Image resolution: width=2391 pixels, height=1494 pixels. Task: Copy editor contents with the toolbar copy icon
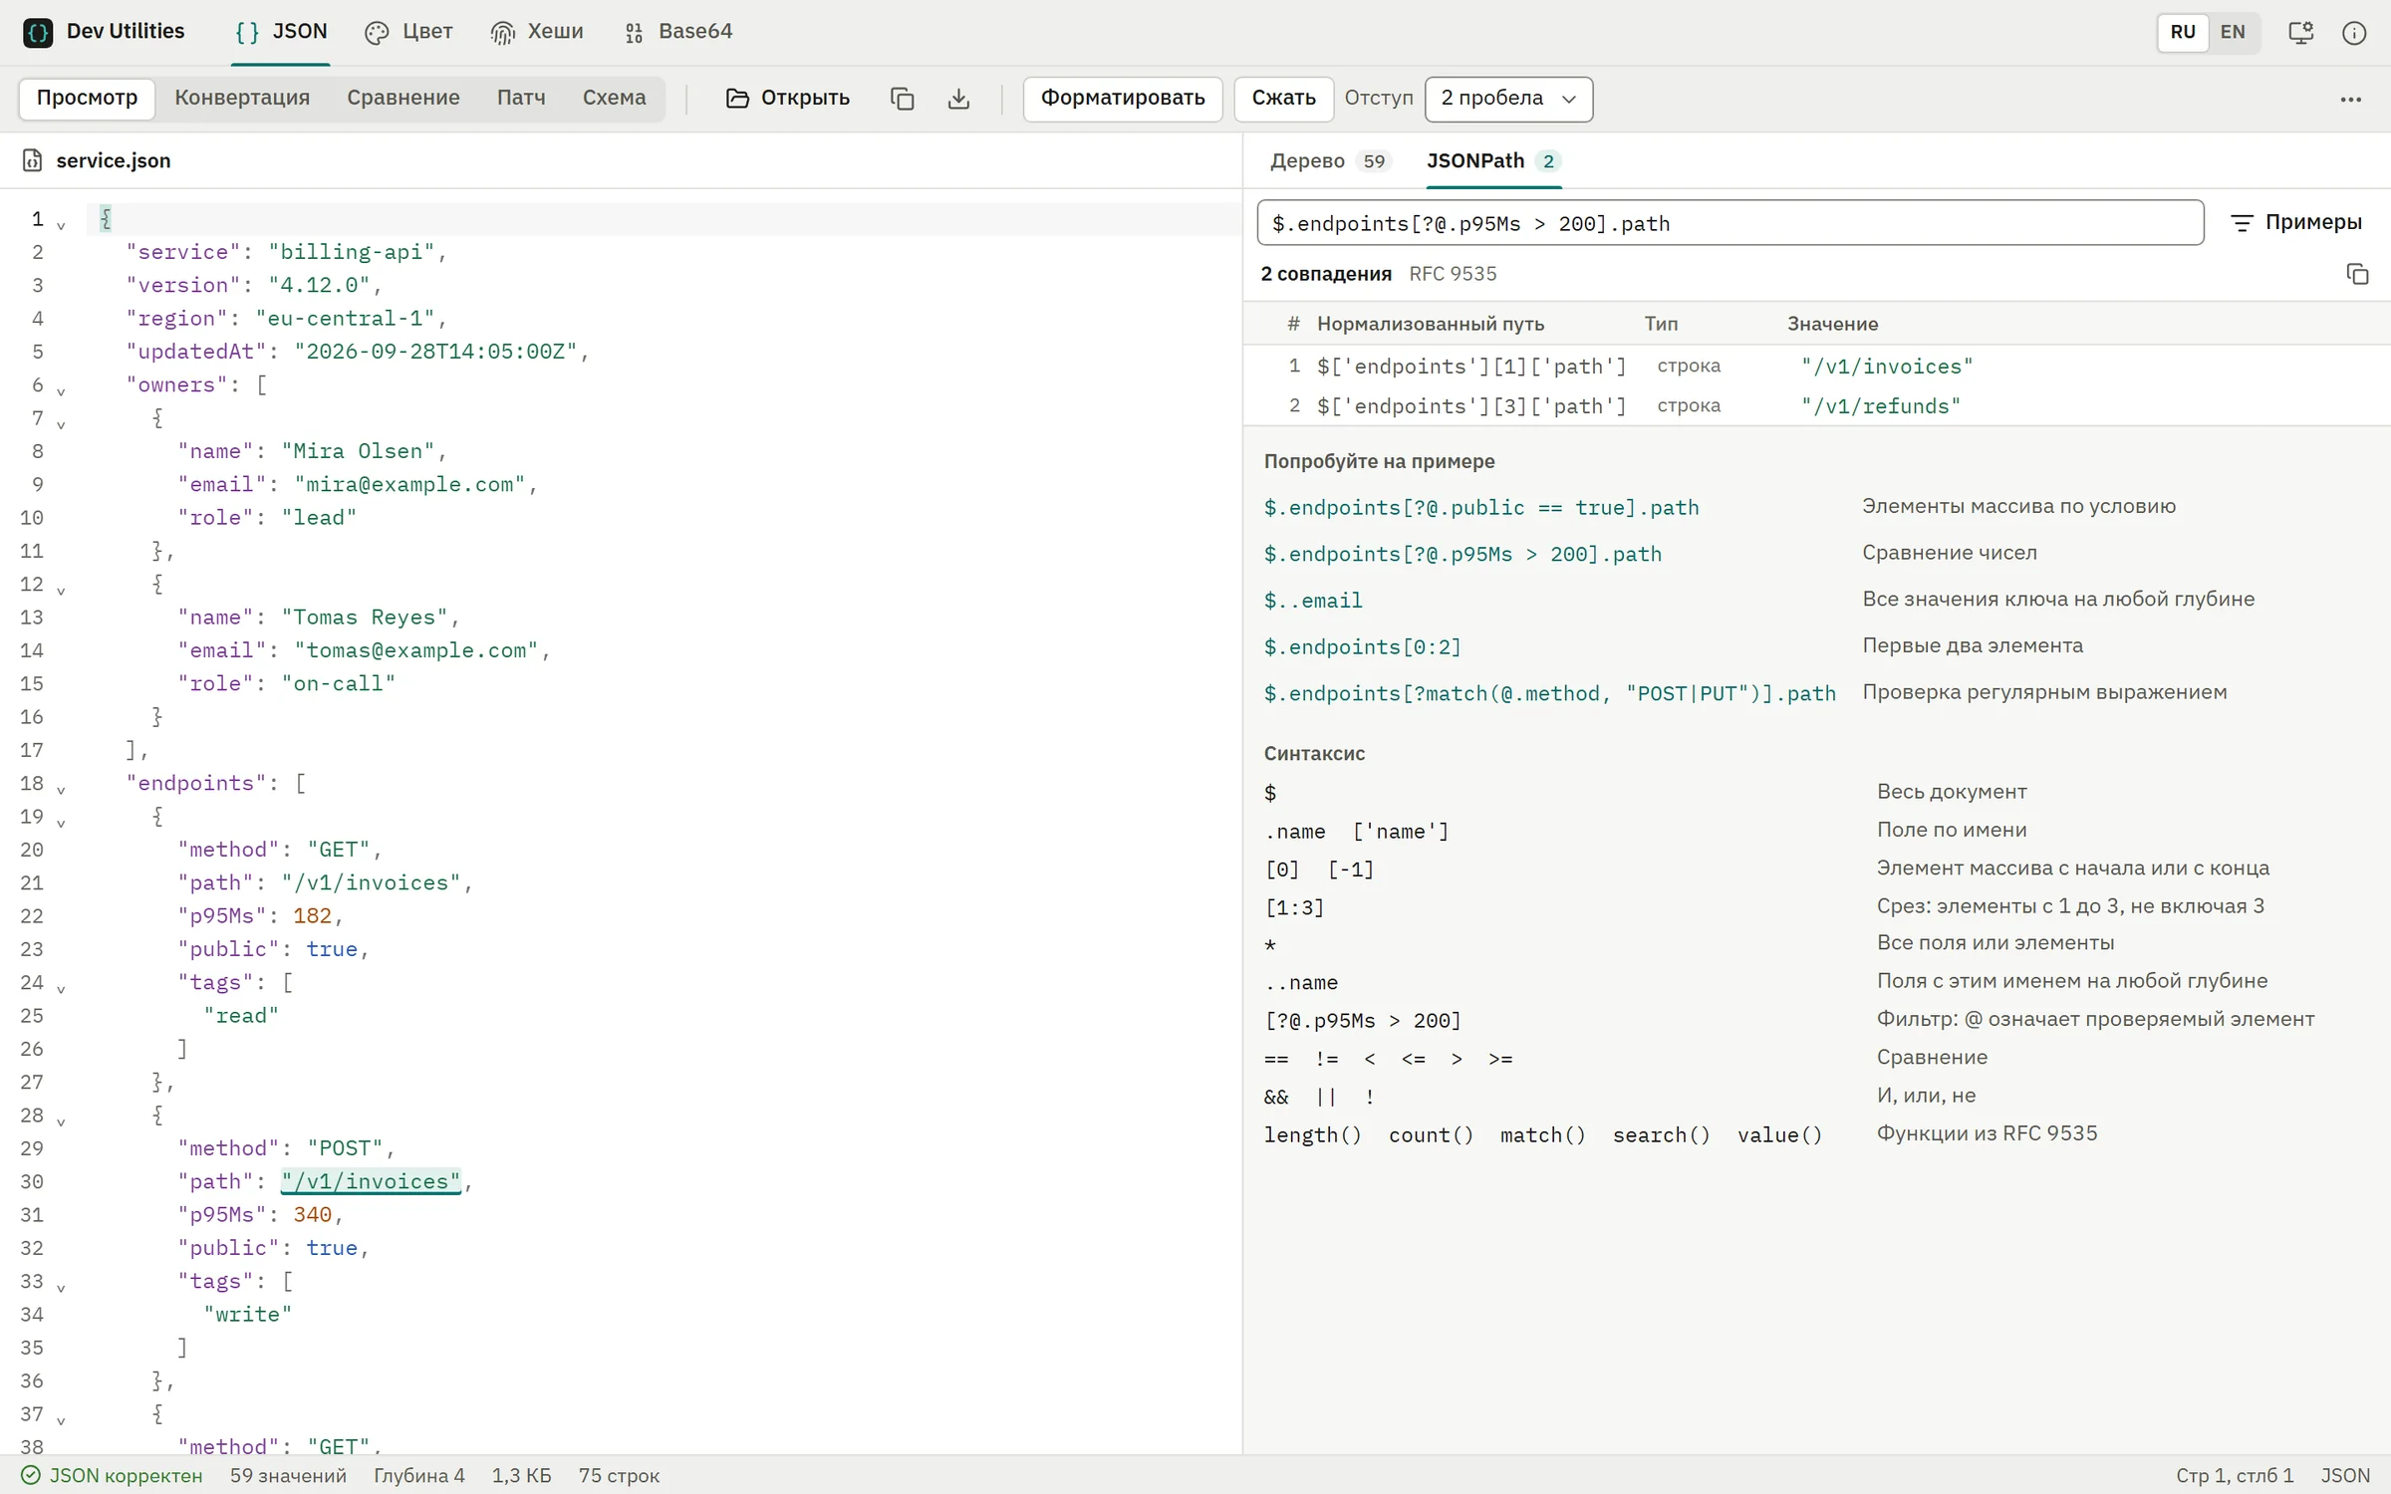(902, 99)
